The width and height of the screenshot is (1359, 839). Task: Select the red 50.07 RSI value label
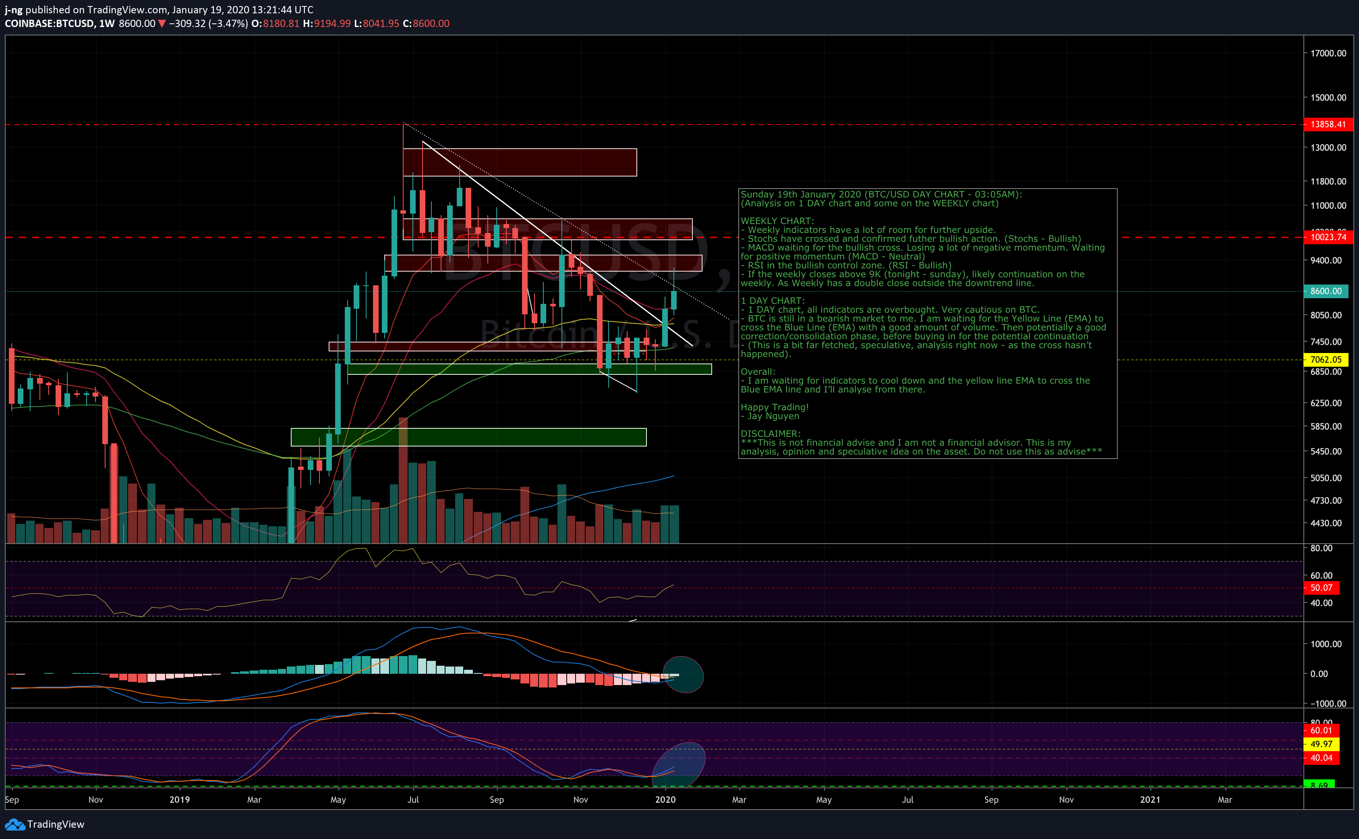point(1321,588)
